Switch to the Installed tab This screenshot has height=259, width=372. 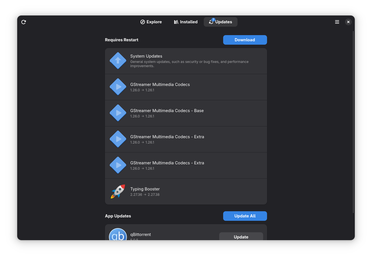pos(186,22)
